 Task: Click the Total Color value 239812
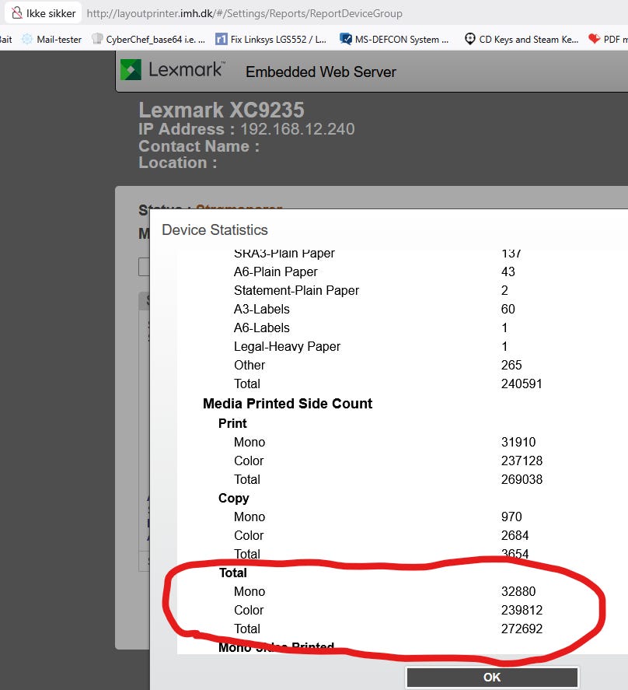[x=522, y=610]
